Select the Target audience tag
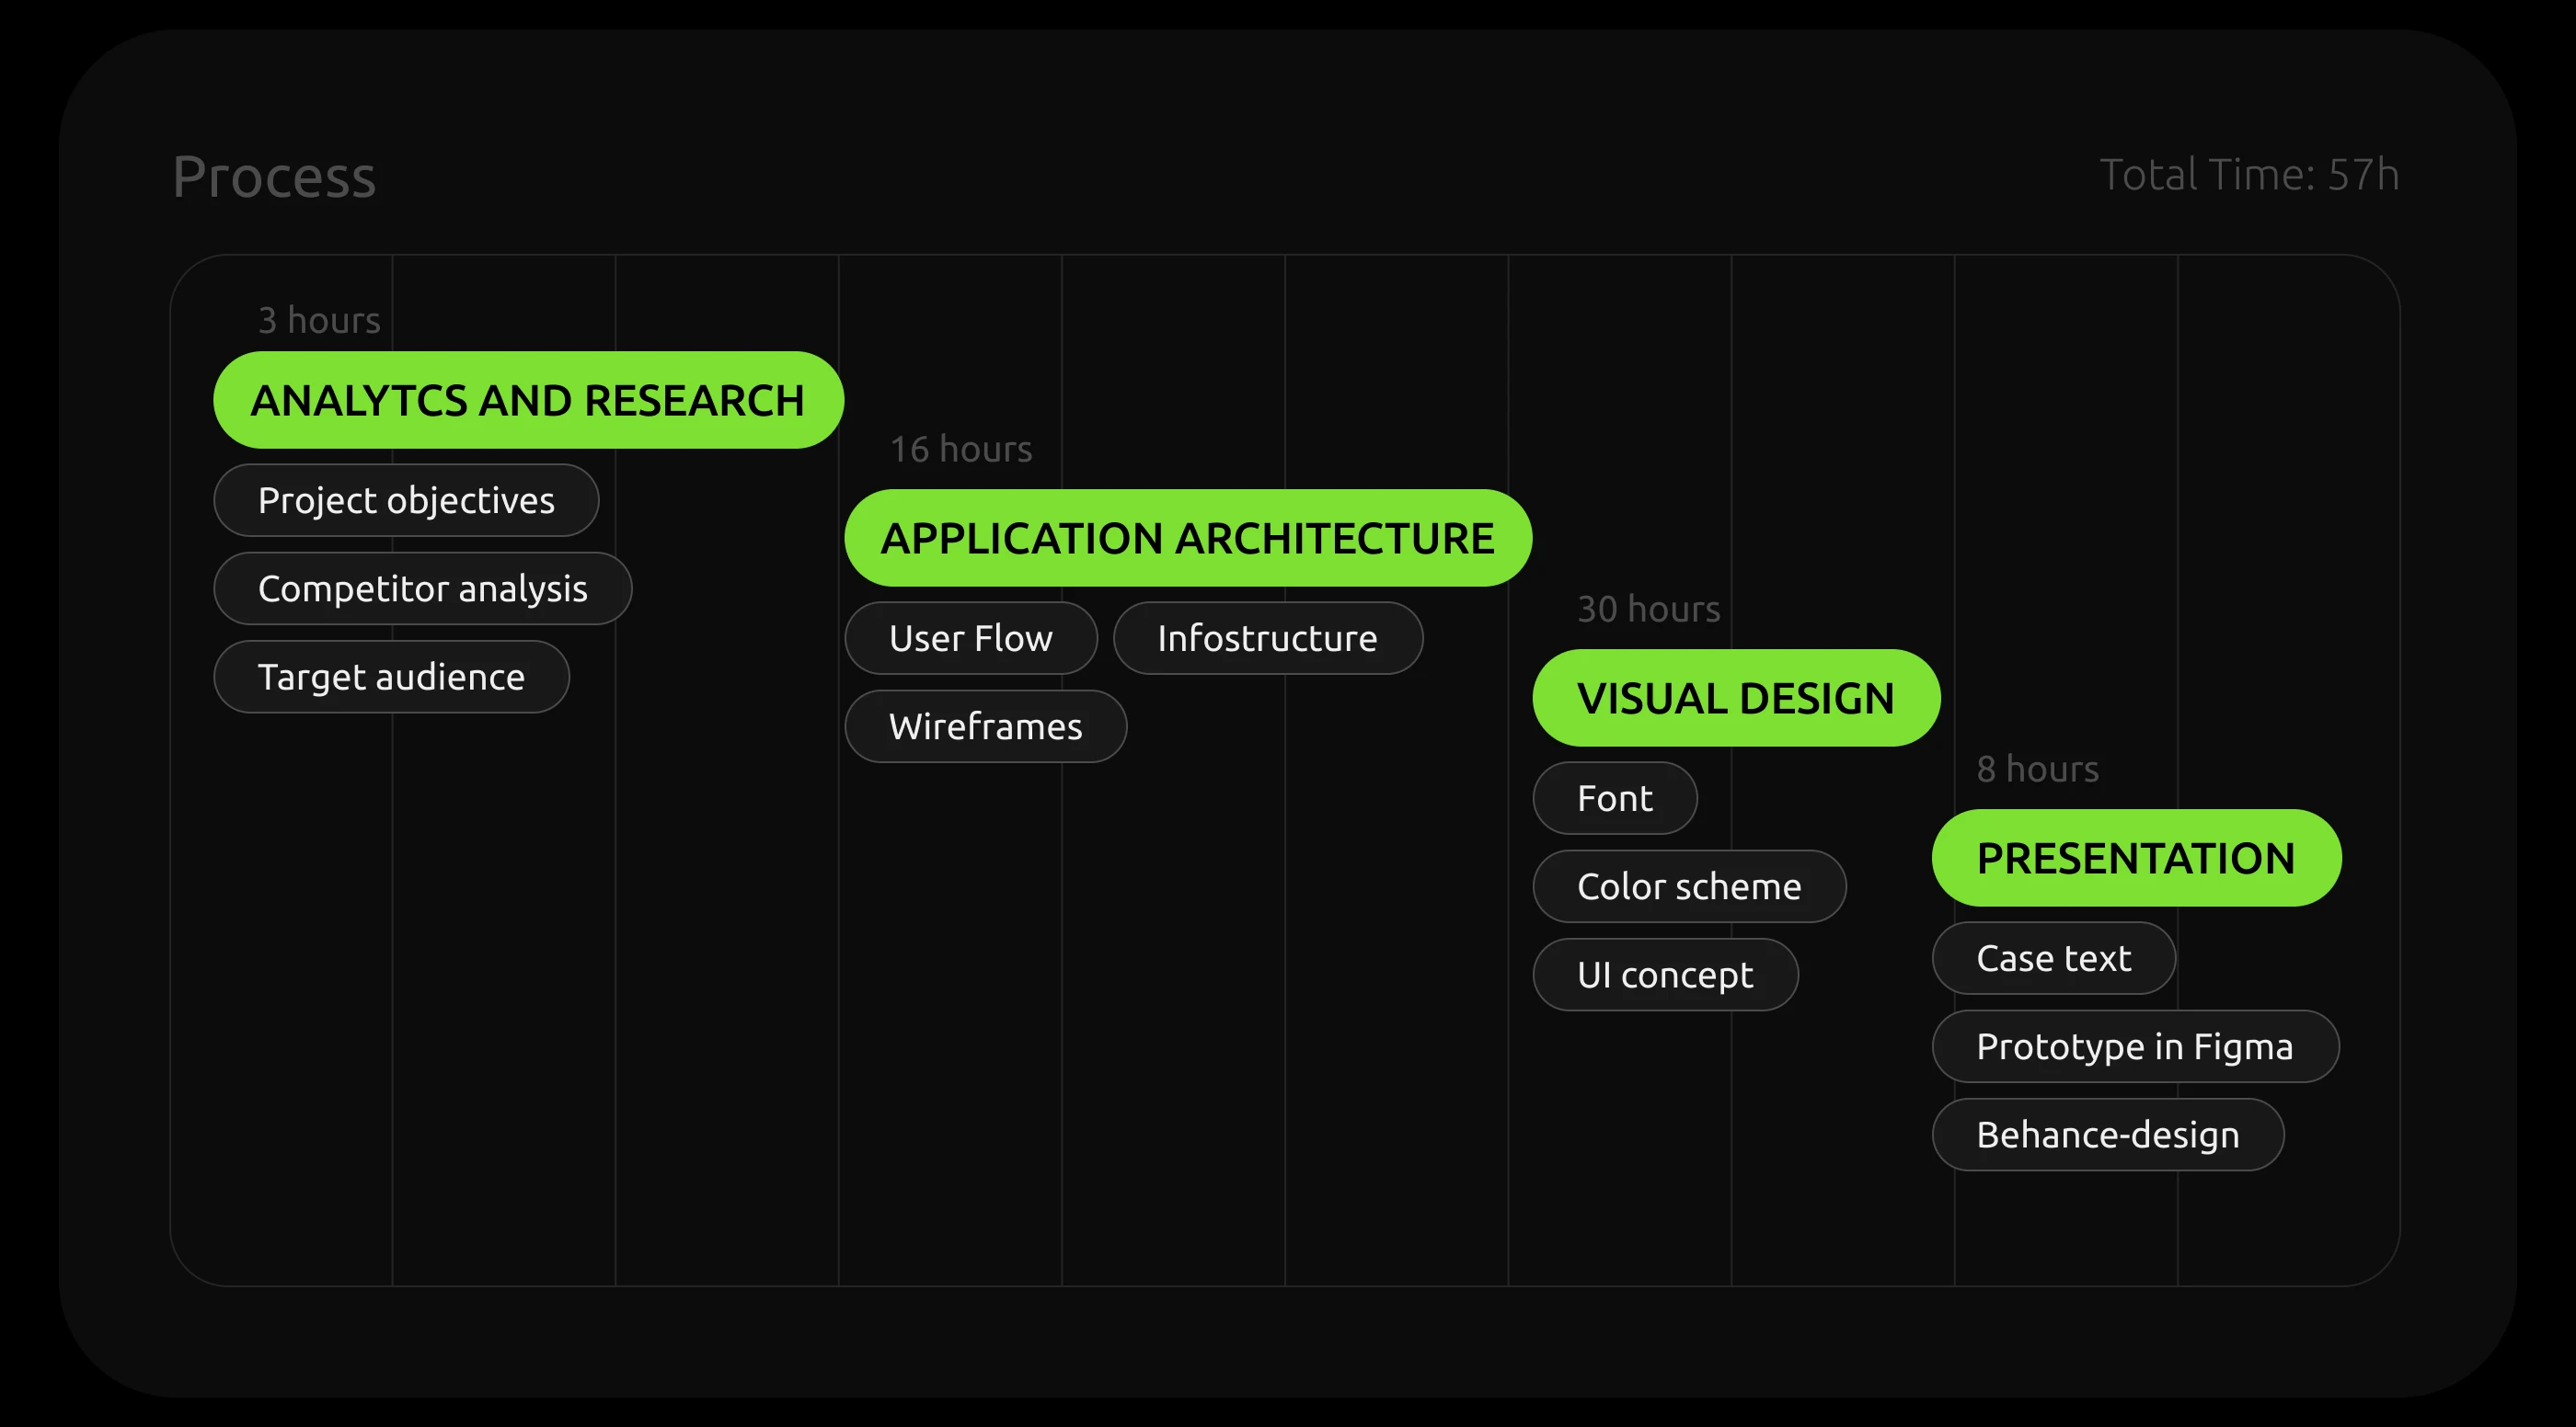The image size is (2576, 1427). [x=391, y=677]
